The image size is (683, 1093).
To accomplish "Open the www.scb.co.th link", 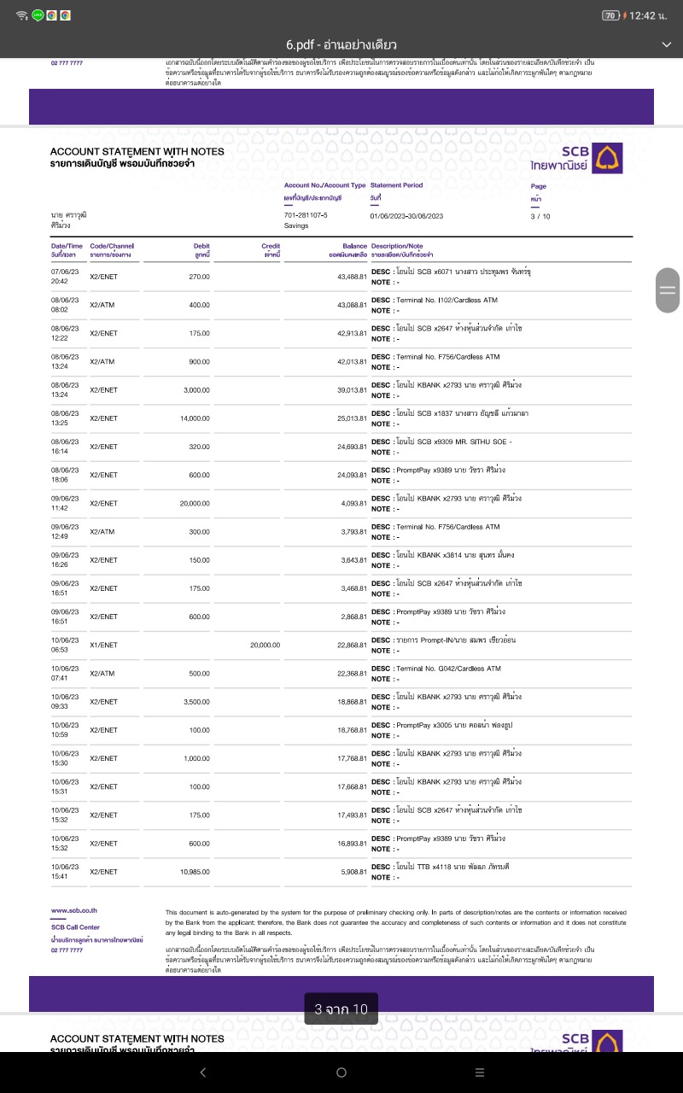I will (74, 910).
